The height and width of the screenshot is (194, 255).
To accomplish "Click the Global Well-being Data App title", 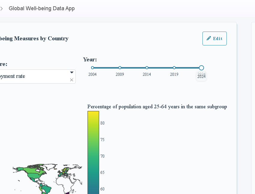I will coord(42,8).
